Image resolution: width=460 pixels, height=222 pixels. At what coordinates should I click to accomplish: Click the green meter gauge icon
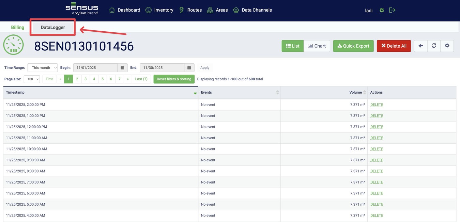(13, 45)
